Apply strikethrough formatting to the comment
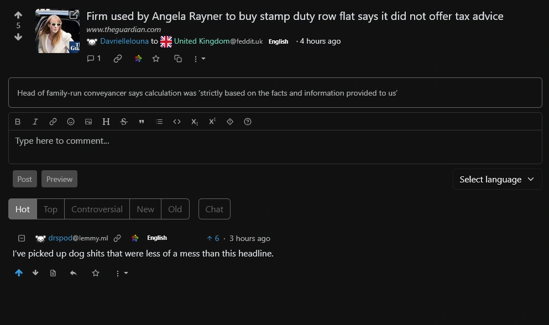Screen dimensions: 549x325 tap(124, 122)
